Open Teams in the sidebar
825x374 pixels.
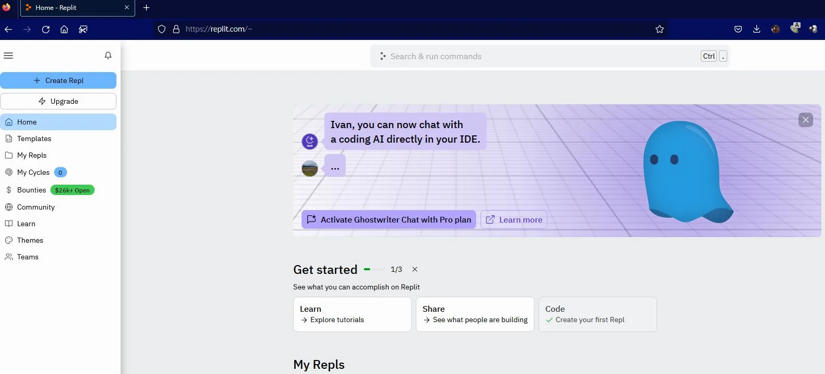58,257
